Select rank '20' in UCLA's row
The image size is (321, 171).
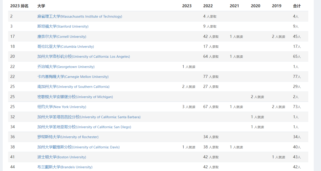click(12, 57)
